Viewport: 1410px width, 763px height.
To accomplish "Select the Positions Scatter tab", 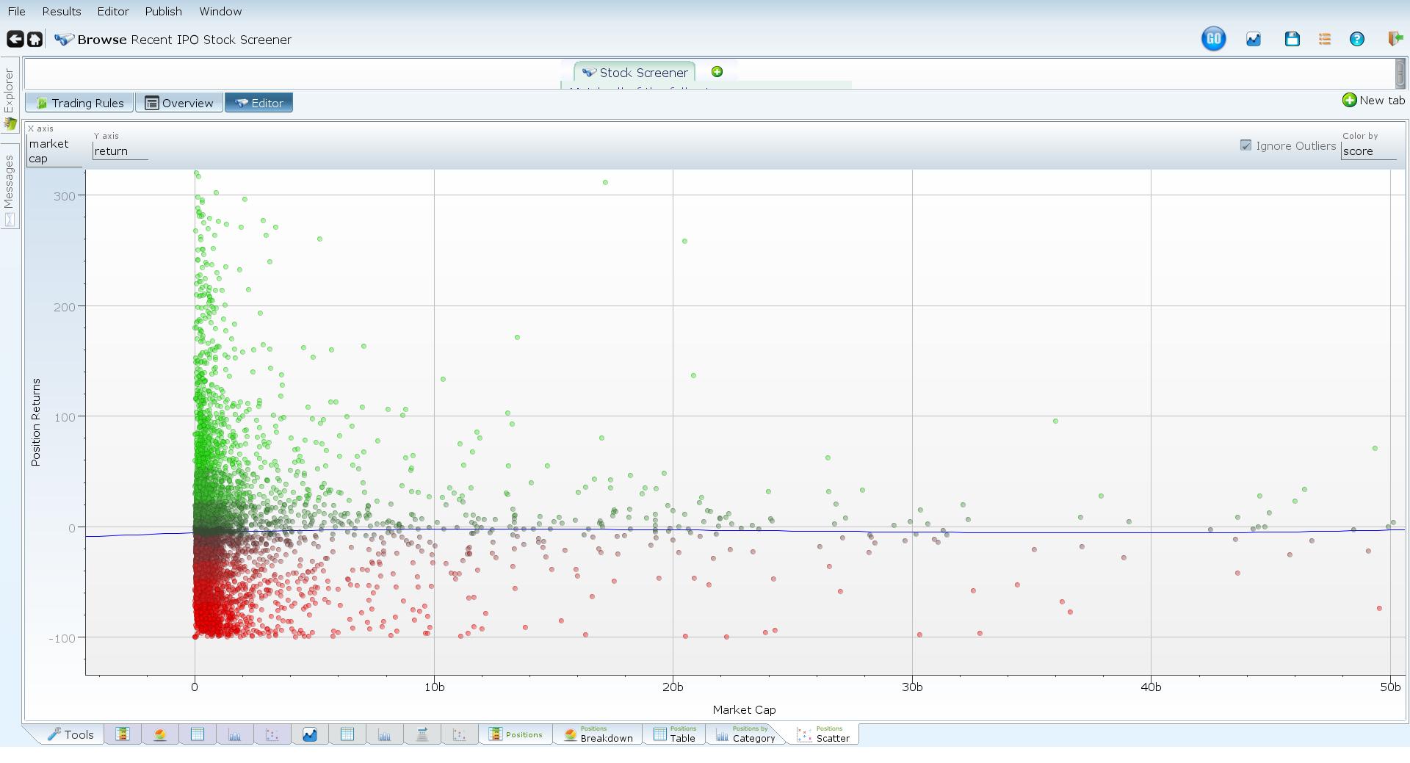I will click(823, 734).
